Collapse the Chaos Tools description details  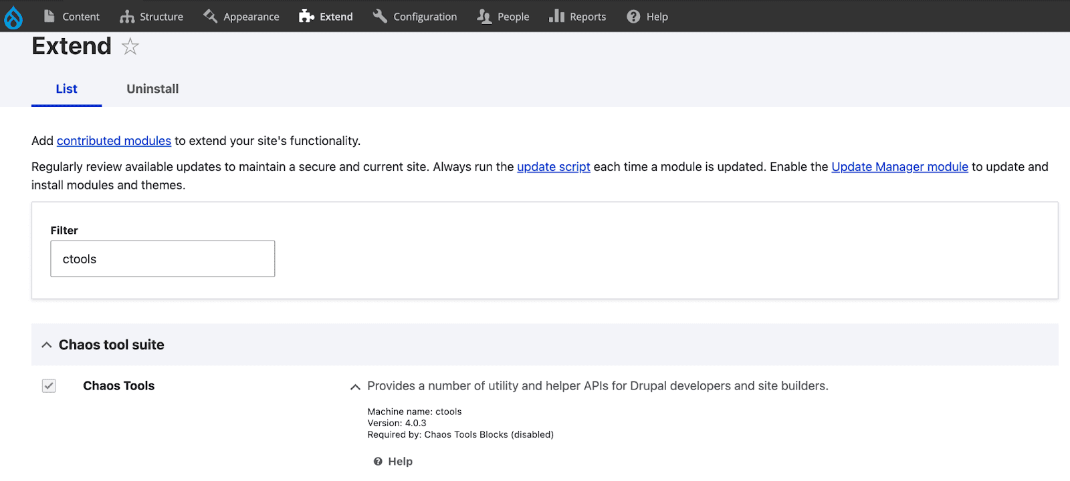pyautogui.click(x=355, y=387)
